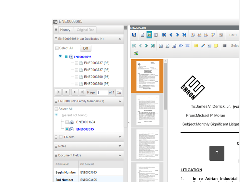Add a yellow sticky note annotation

tap(216, 46)
